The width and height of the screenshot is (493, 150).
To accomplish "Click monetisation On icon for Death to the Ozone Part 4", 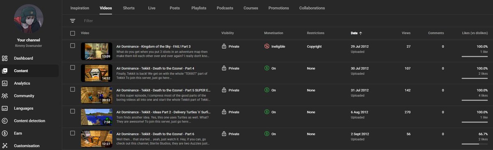I will tap(267, 68).
